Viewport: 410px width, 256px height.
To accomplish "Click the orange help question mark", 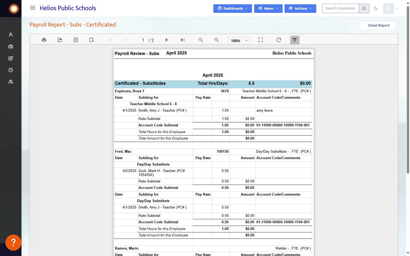I will [13, 242].
